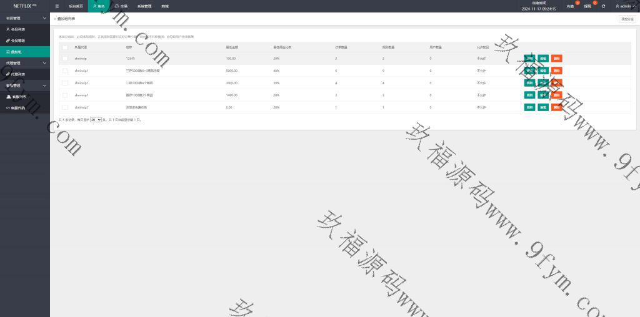640x317 pixels.
Task: Open the 客服代码 sidebar item
Action: (18, 108)
